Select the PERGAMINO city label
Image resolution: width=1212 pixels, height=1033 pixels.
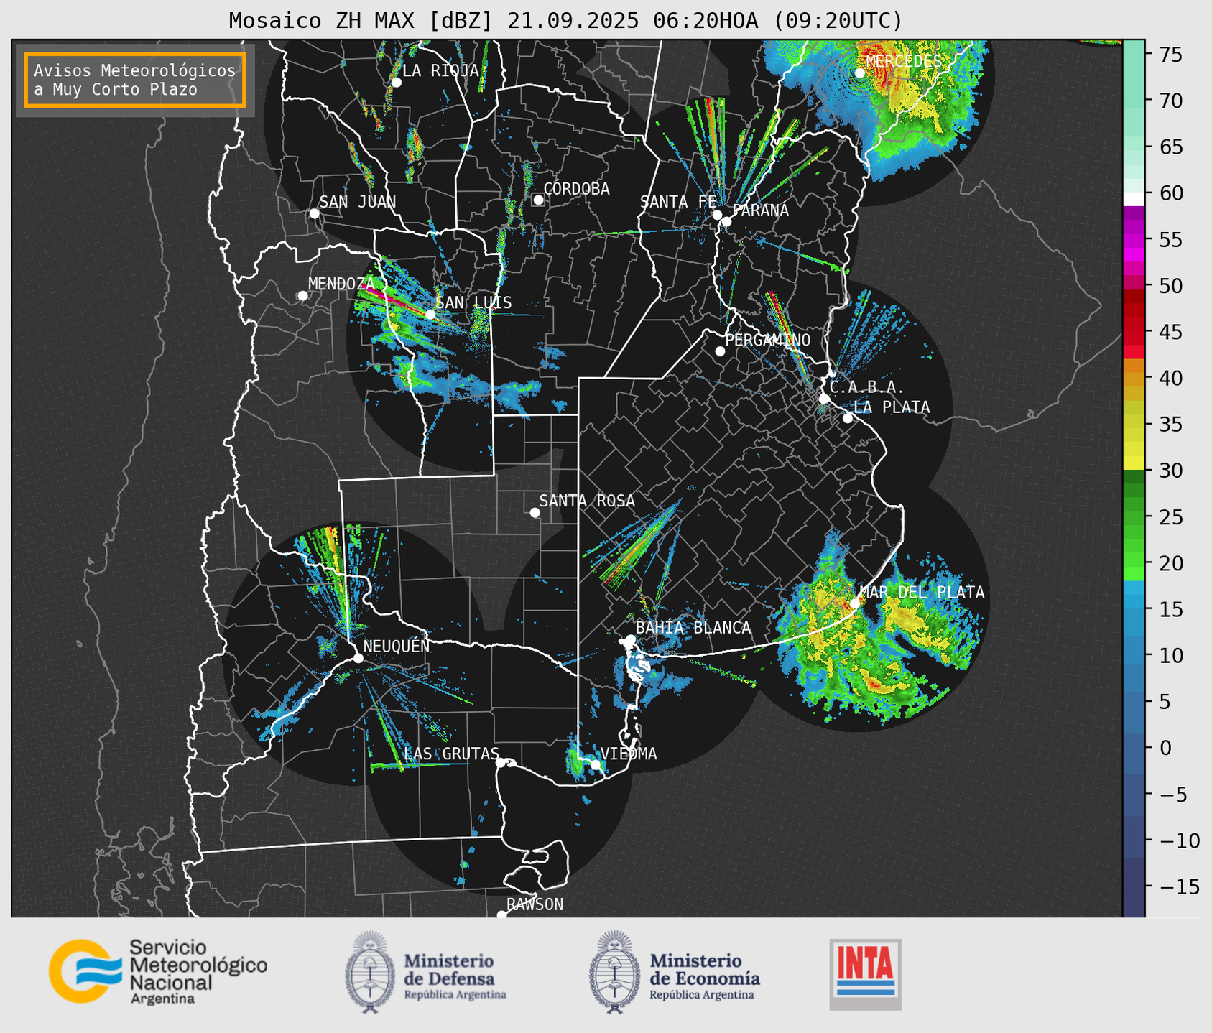tap(768, 340)
